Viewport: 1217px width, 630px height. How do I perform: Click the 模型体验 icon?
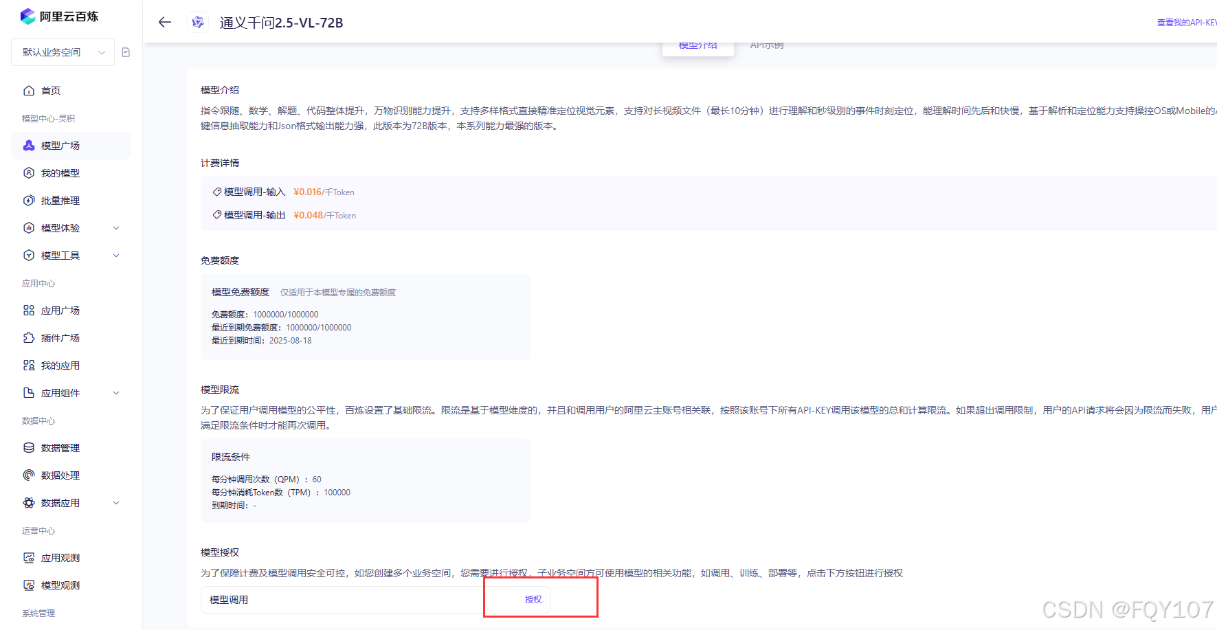pos(29,228)
